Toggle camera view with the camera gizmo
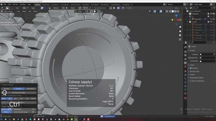The image size is (216, 121). coord(180,35)
